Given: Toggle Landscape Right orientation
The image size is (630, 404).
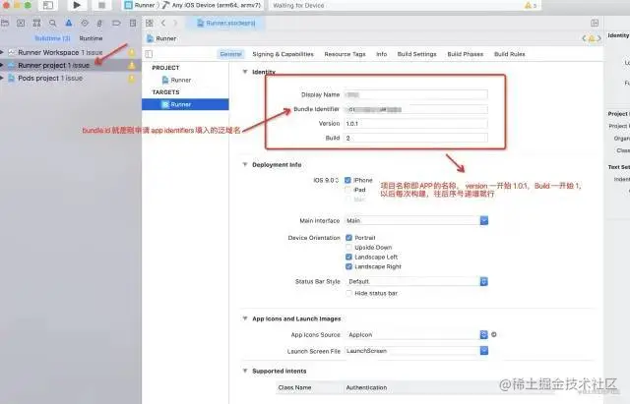Looking at the screenshot, I should pos(348,266).
